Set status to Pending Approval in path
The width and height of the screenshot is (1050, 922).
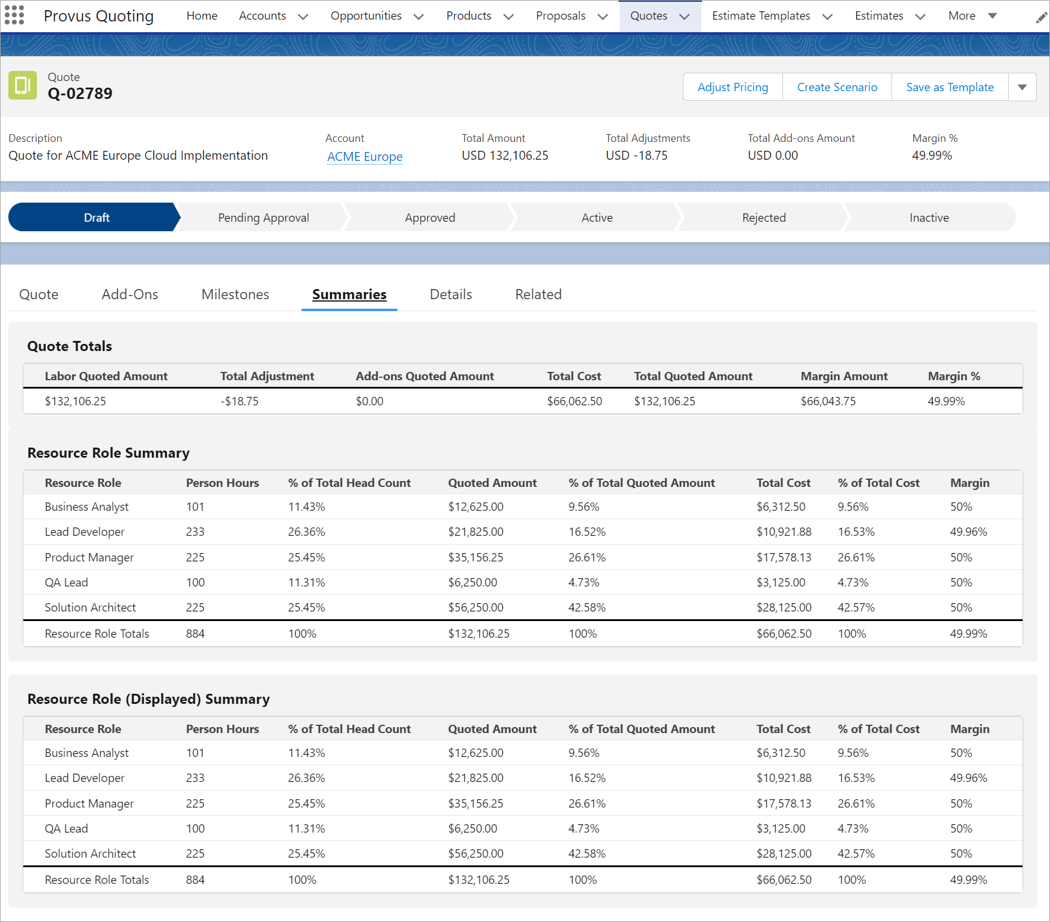click(263, 218)
